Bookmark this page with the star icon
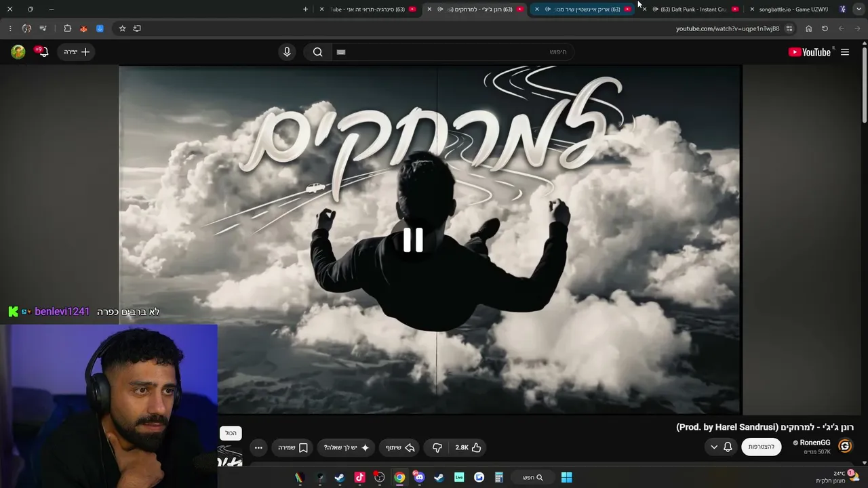 (x=122, y=28)
